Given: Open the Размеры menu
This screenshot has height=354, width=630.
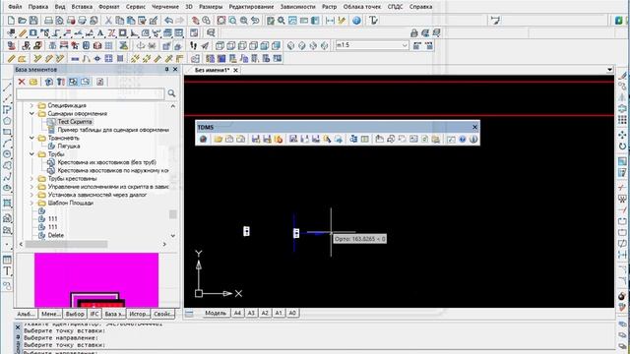Looking at the screenshot, I should (x=211, y=7).
